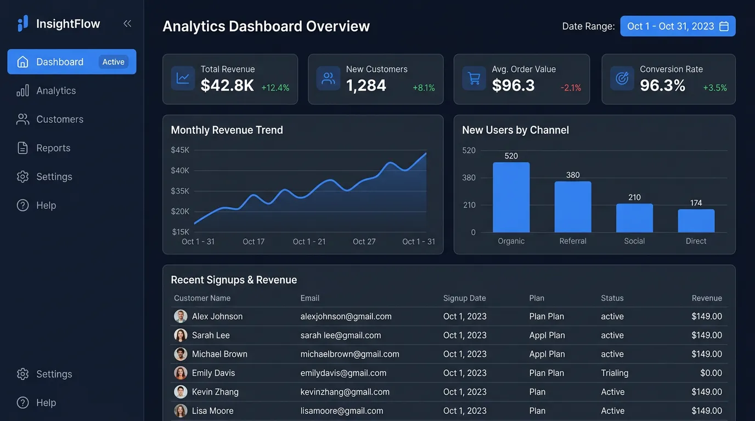This screenshot has width=755, height=421.
Task: Click the Trialing status for Emily Davis
Action: 615,373
